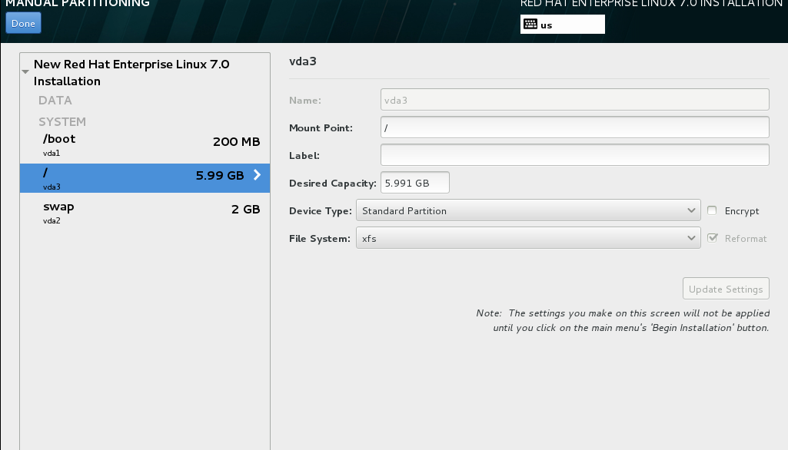This screenshot has width=788, height=450.
Task: Enable the Encrypt checkbox
Action: click(712, 210)
